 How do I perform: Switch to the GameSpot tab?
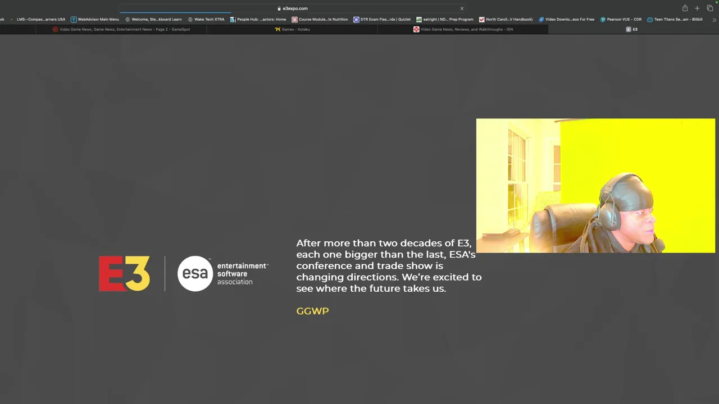(x=121, y=29)
